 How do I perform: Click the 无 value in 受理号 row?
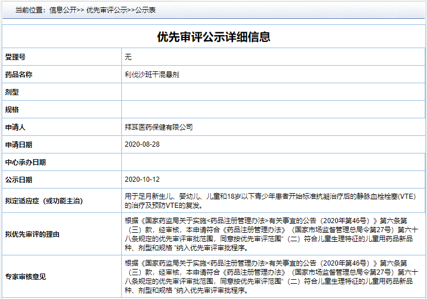coord(128,57)
